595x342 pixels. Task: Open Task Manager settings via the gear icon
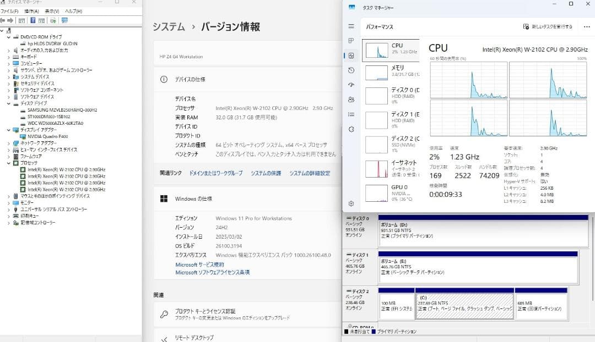[351, 203]
